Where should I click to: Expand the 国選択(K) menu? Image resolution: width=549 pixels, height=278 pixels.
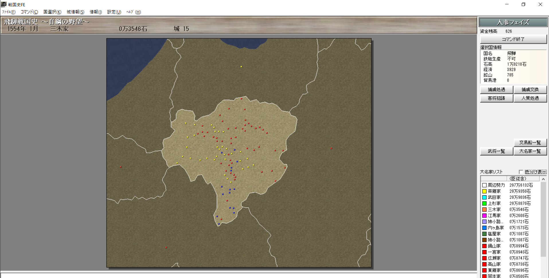click(52, 12)
